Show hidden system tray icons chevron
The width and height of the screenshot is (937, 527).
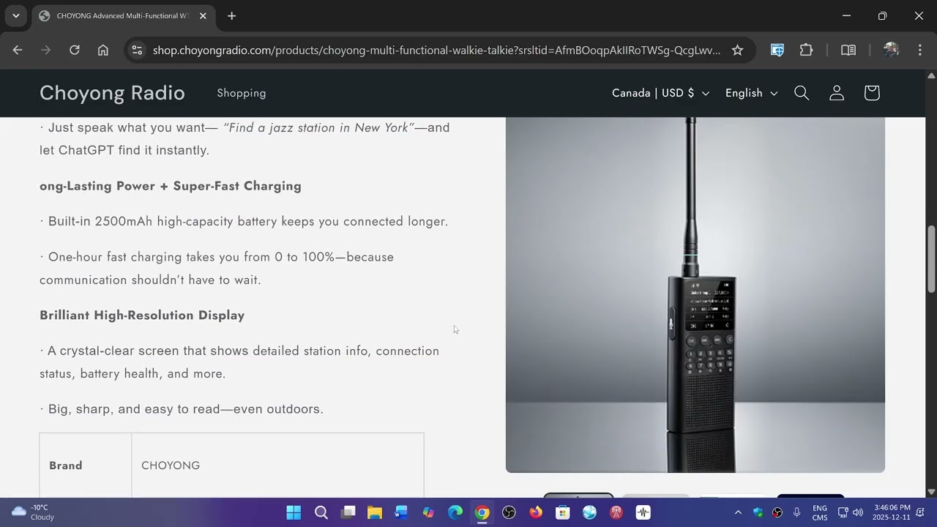[x=738, y=512]
